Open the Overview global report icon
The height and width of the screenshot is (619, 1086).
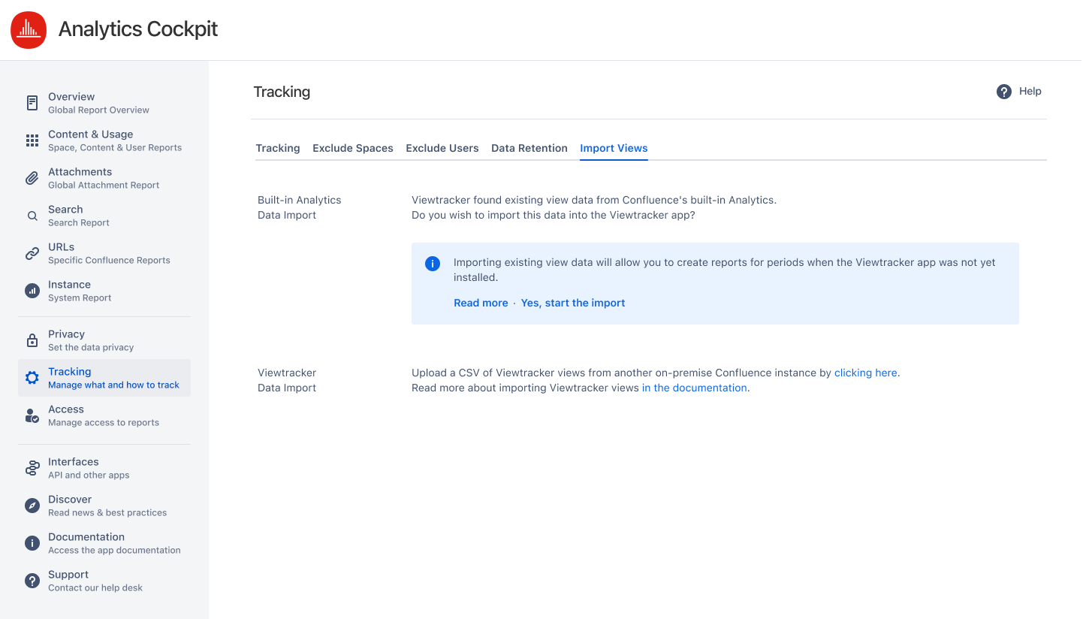(x=32, y=102)
